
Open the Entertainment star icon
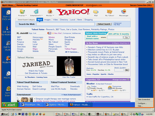click(x=36, y=12)
